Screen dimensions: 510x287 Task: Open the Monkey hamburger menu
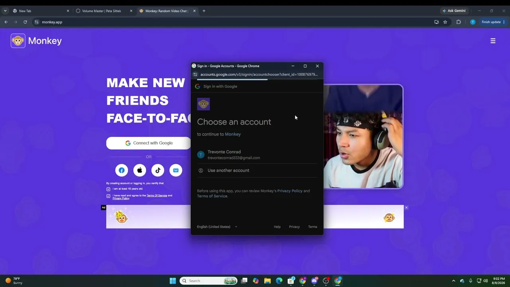coord(493,41)
